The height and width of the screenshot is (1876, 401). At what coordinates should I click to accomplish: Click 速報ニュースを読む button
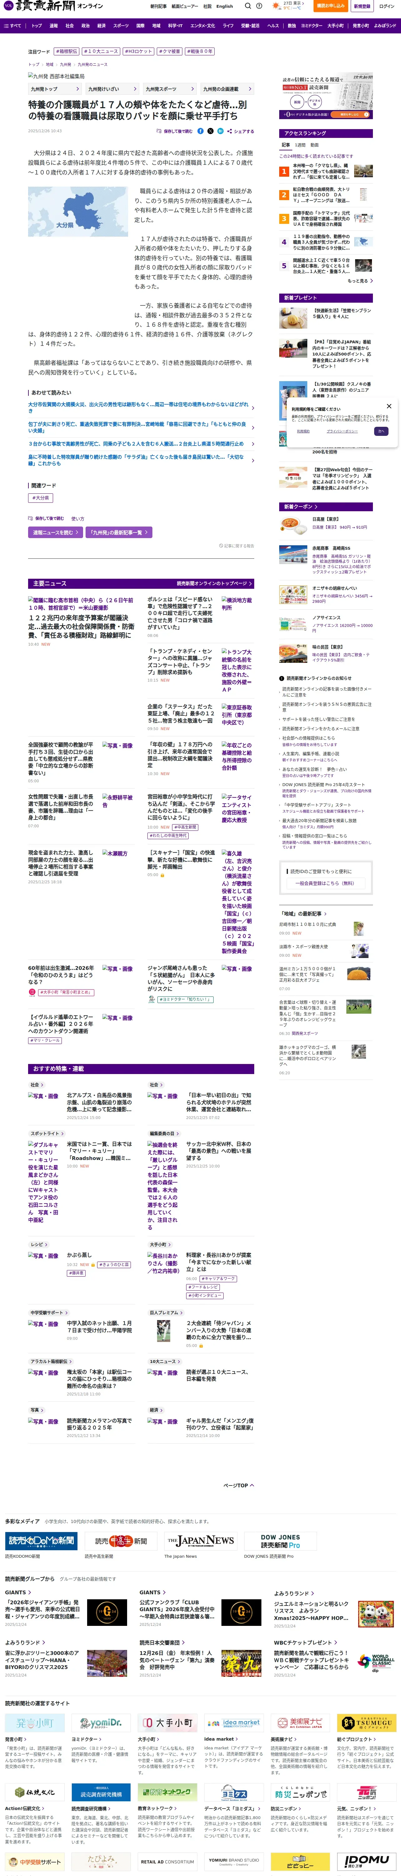(56, 532)
